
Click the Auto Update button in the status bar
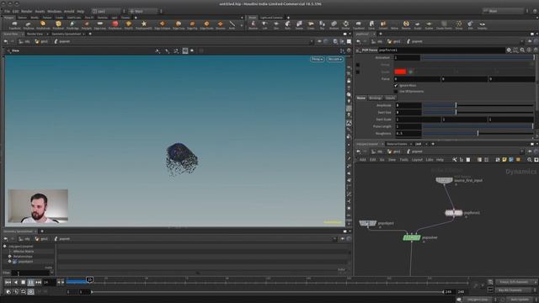pyautogui.click(x=520, y=300)
